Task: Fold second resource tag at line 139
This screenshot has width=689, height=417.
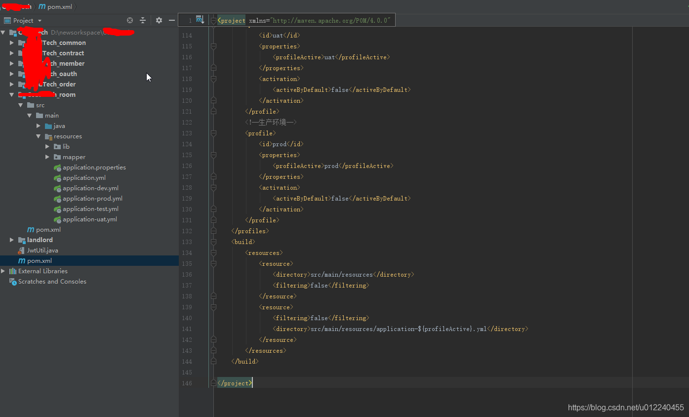Action: 213,307
